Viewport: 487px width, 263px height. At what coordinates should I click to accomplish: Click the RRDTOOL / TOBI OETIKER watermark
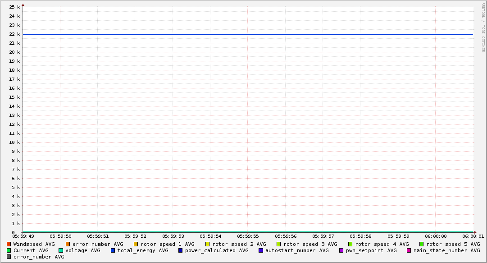(483, 27)
